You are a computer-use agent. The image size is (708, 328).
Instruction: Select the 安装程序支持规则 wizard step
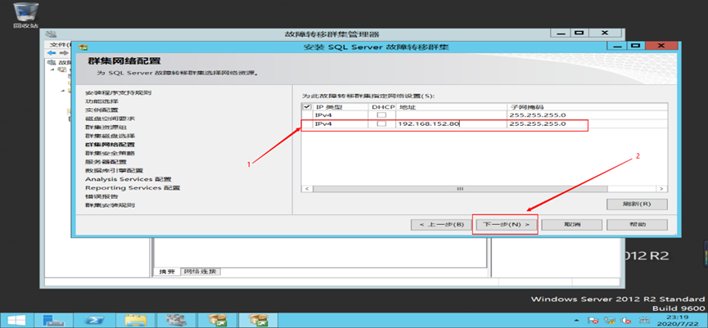click(119, 93)
